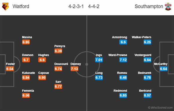Viewport: 174px width, 111px height.
Task: Click player name Vestergaard
Action: tap(143, 55)
